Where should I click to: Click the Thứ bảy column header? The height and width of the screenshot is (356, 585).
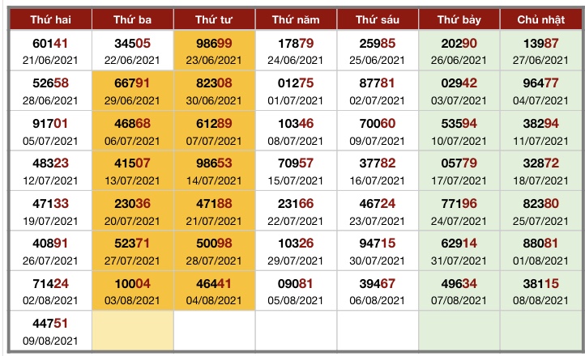coord(459,19)
